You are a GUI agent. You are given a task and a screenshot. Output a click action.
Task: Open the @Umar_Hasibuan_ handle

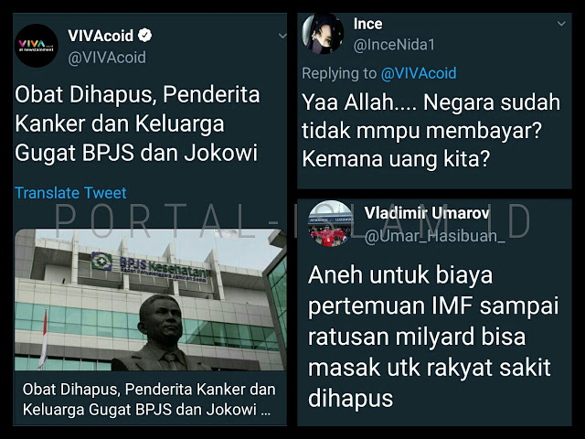[435, 236]
